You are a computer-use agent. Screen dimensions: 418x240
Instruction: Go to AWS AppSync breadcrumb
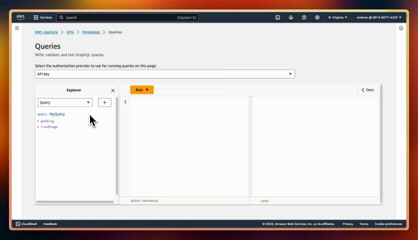(46, 32)
